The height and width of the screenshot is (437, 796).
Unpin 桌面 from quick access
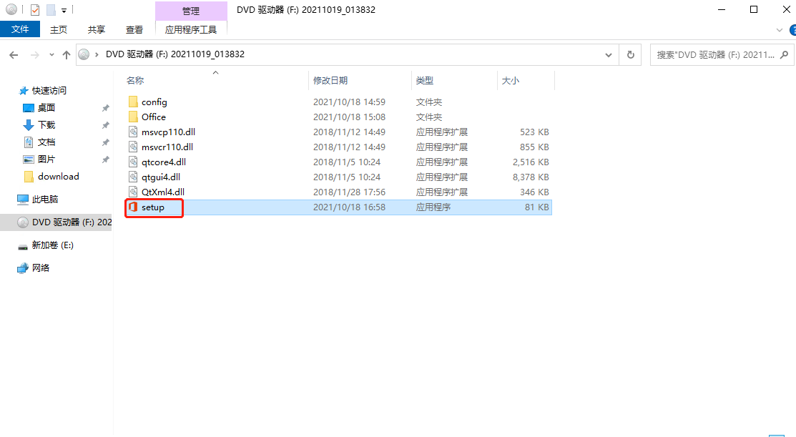pos(105,107)
